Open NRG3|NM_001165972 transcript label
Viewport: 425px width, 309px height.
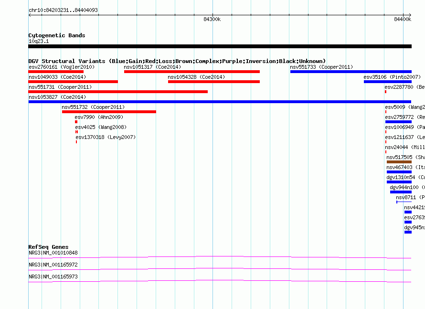pyautogui.click(x=53, y=265)
